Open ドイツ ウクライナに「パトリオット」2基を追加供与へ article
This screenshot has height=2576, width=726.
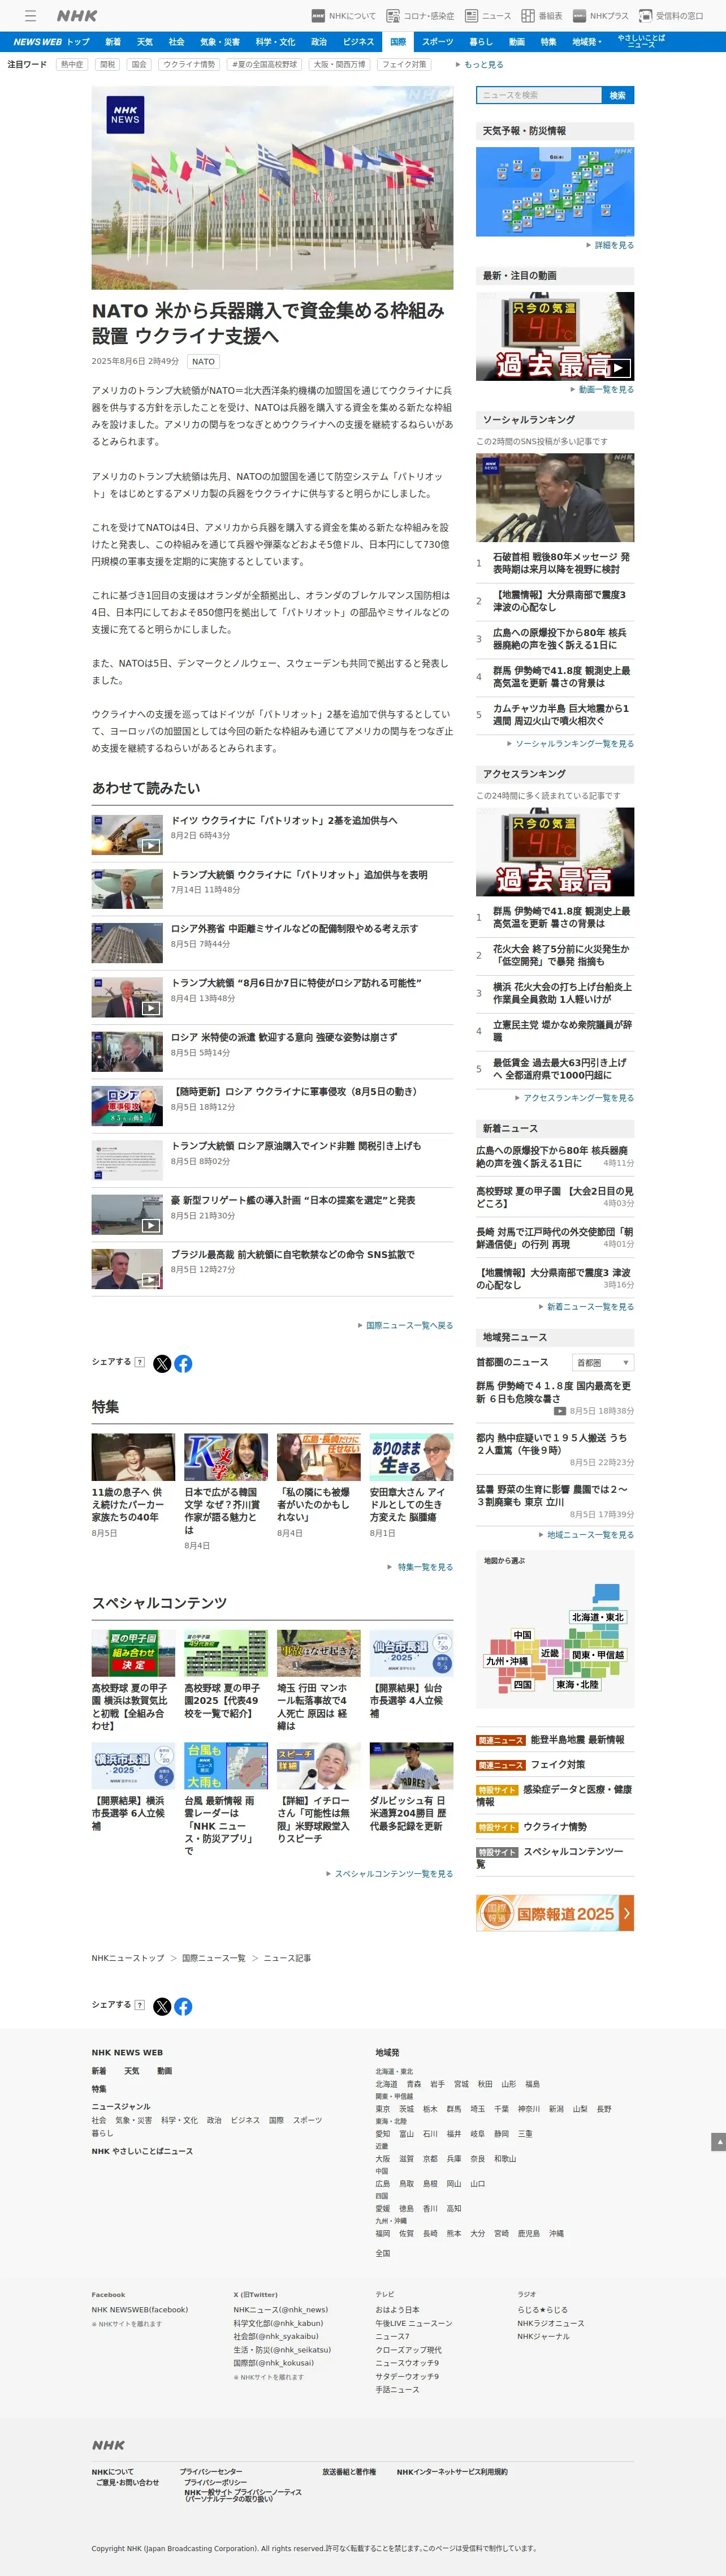pos(284,820)
